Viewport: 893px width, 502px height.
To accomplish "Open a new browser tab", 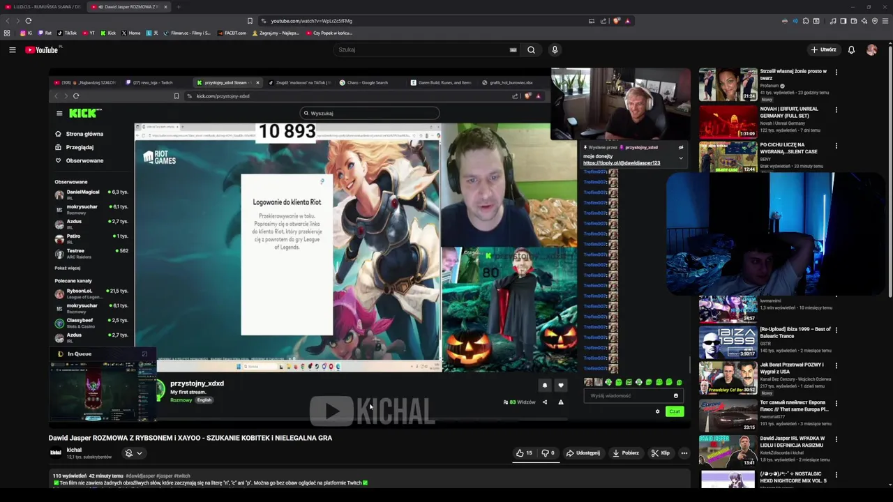I will [179, 6].
